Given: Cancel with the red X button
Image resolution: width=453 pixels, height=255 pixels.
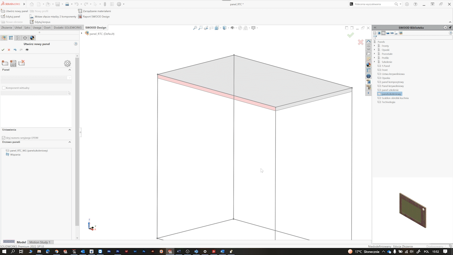Looking at the screenshot, I should [x=360, y=42].
